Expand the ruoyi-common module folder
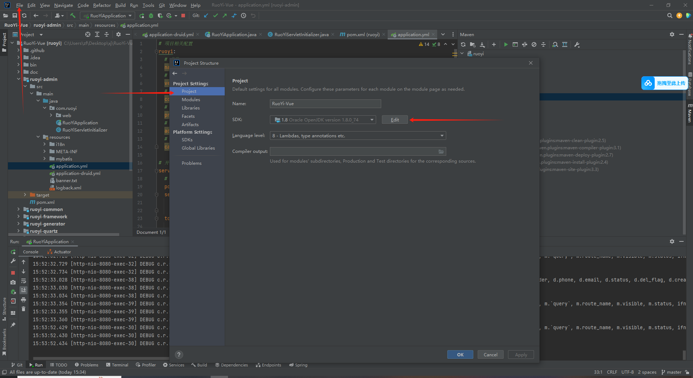The height and width of the screenshot is (378, 693). click(x=18, y=209)
